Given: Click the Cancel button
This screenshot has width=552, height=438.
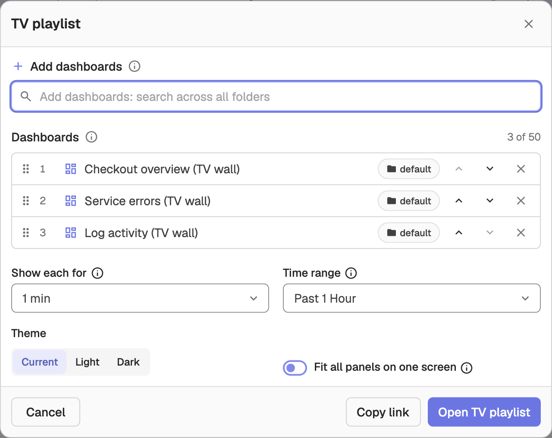Looking at the screenshot, I should (x=46, y=412).
